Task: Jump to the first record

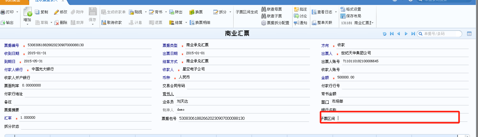Action: coord(392,34)
